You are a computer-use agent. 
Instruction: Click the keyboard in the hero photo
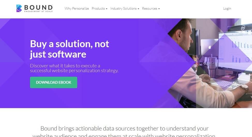pyautogui.click(x=225, y=83)
